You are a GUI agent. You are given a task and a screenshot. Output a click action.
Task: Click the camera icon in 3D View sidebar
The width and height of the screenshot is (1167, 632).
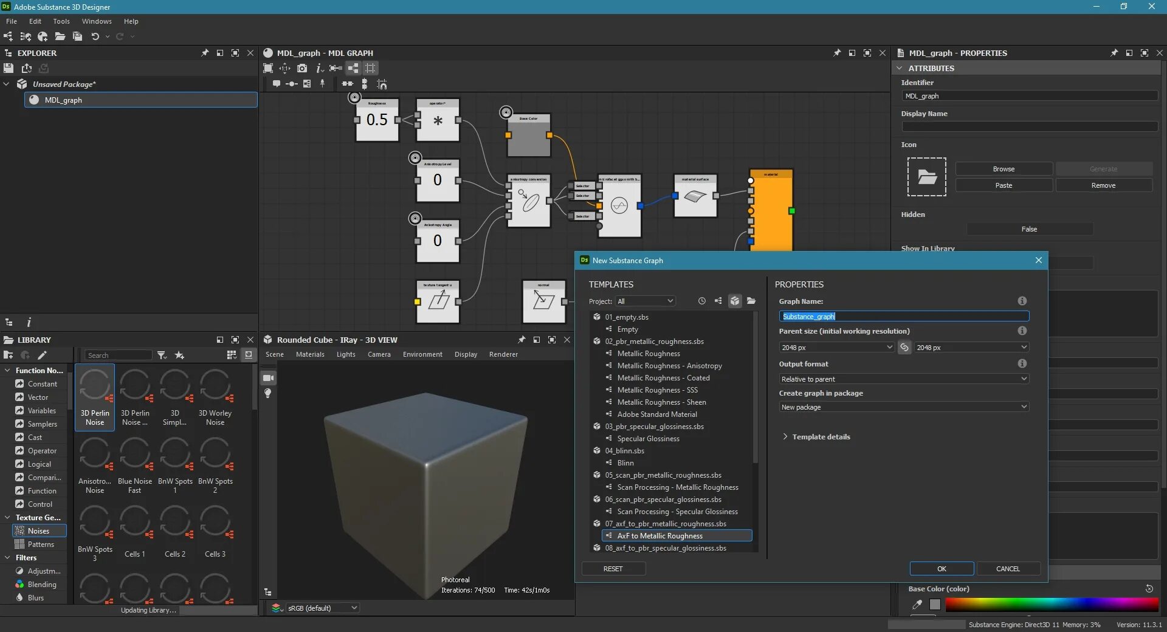pyautogui.click(x=268, y=378)
